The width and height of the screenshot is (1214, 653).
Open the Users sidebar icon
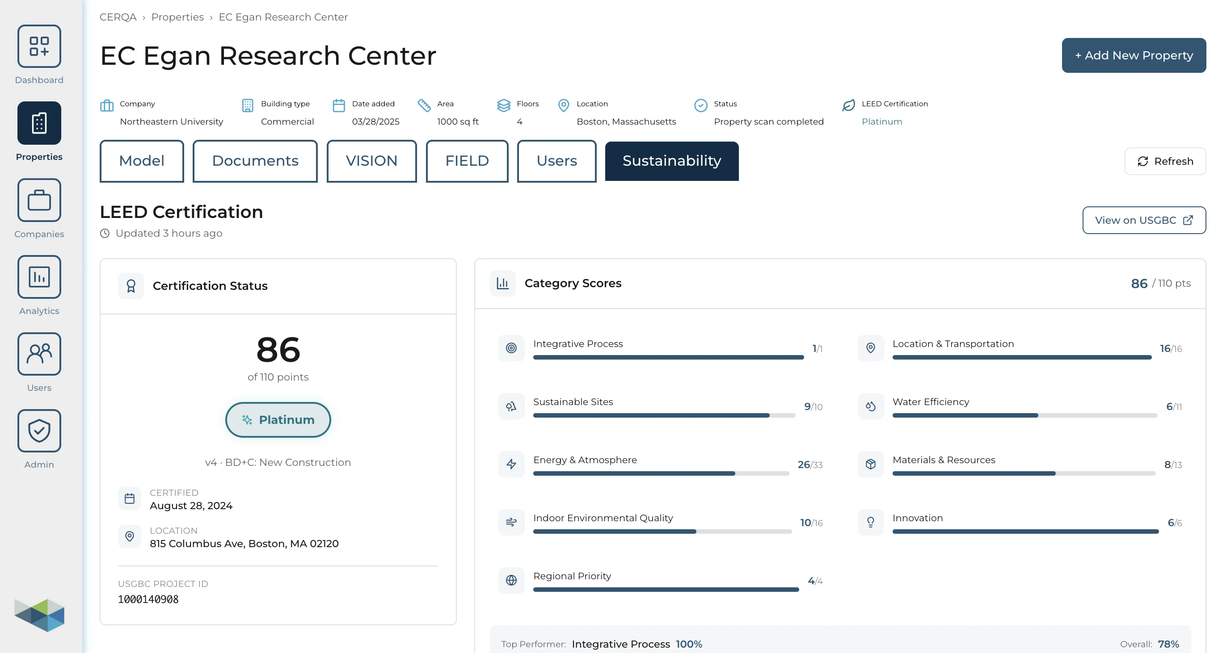pyautogui.click(x=39, y=354)
